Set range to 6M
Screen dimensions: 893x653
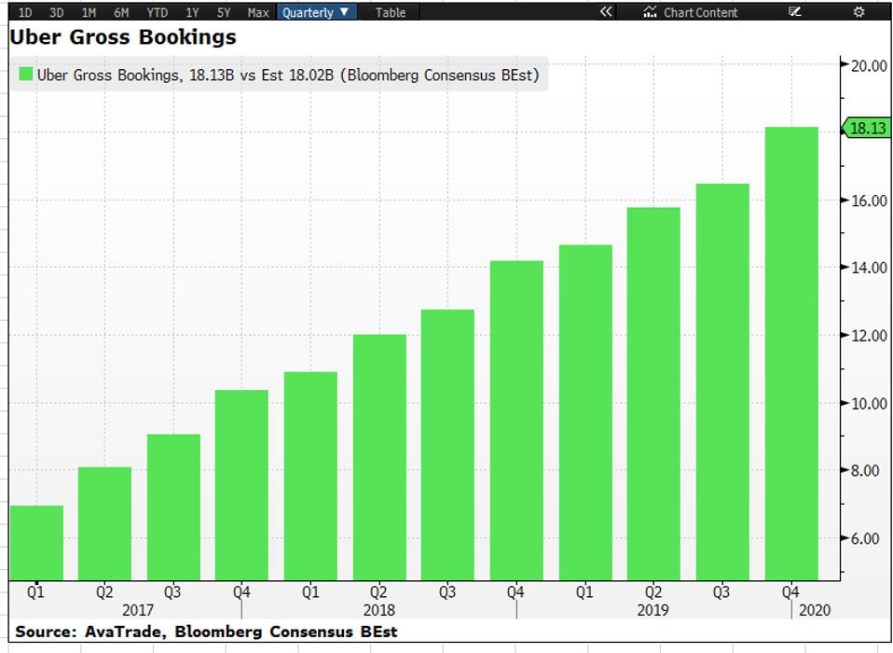point(121,12)
